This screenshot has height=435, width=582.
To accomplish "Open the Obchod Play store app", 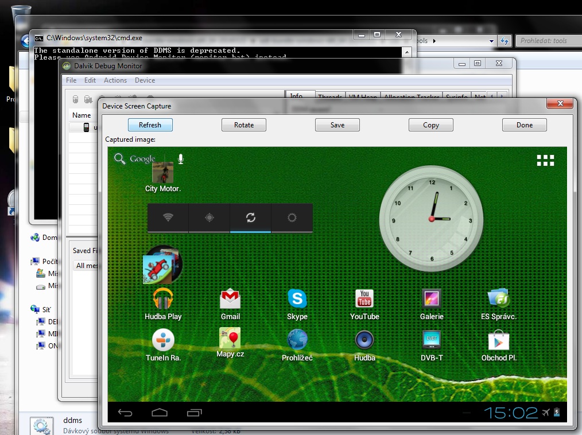I will pyautogui.click(x=499, y=345).
